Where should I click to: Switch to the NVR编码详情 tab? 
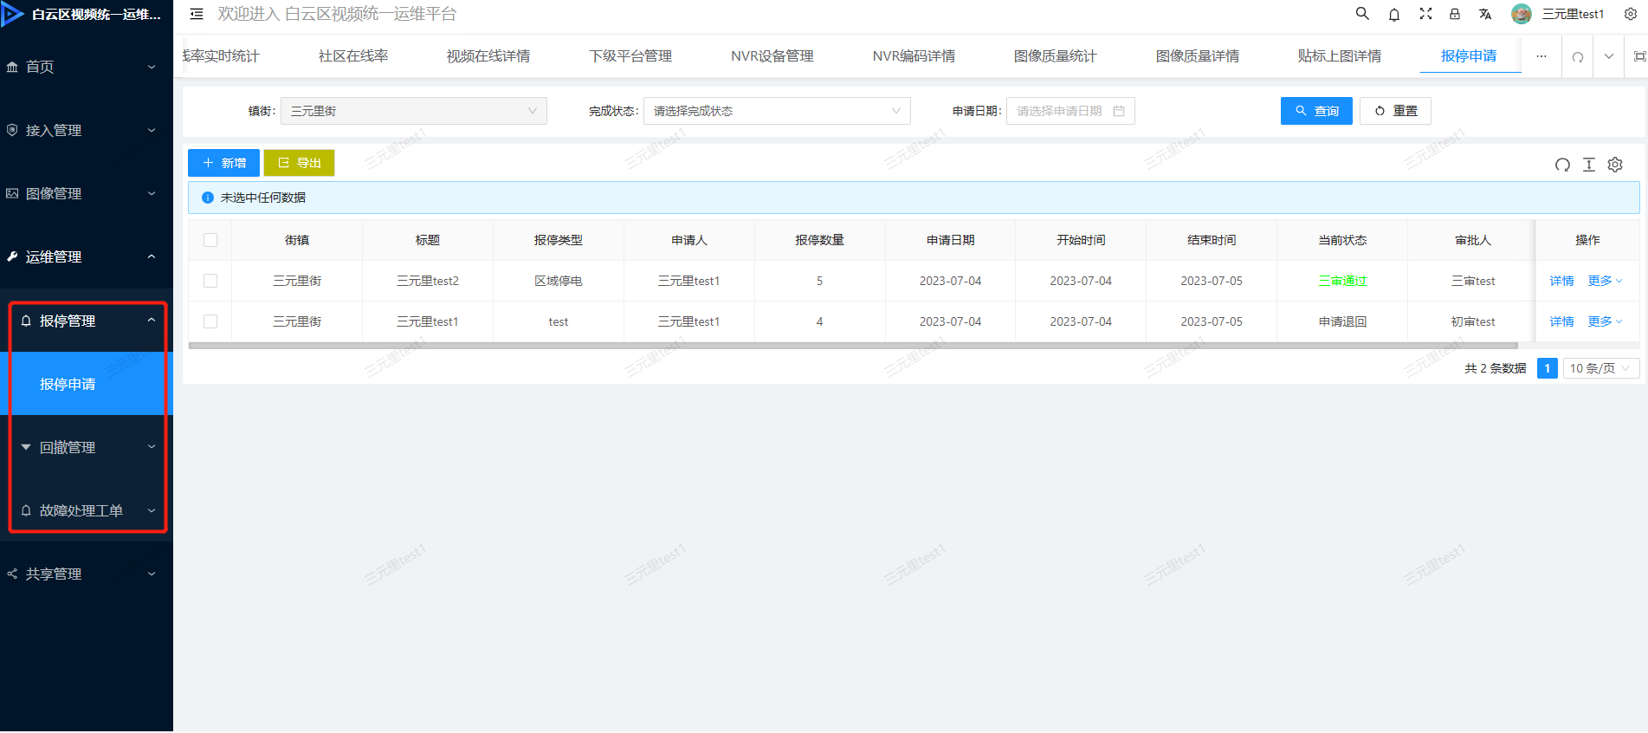914,56
